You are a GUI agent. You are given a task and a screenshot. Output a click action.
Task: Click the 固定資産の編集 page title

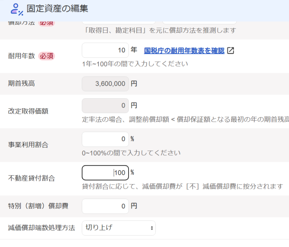pos(57,9)
